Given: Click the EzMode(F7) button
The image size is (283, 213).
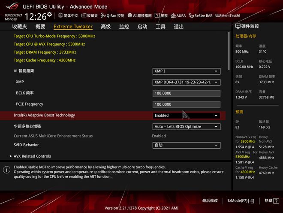Looking at the screenshot, I should pyautogui.click(x=241, y=201).
